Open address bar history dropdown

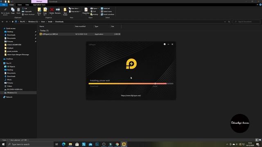[x=225, y=22]
